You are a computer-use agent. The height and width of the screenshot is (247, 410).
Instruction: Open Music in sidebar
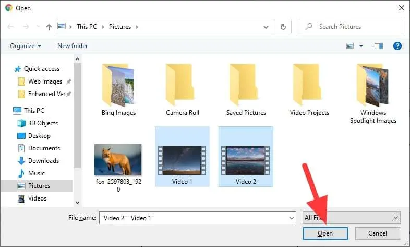[37, 173]
